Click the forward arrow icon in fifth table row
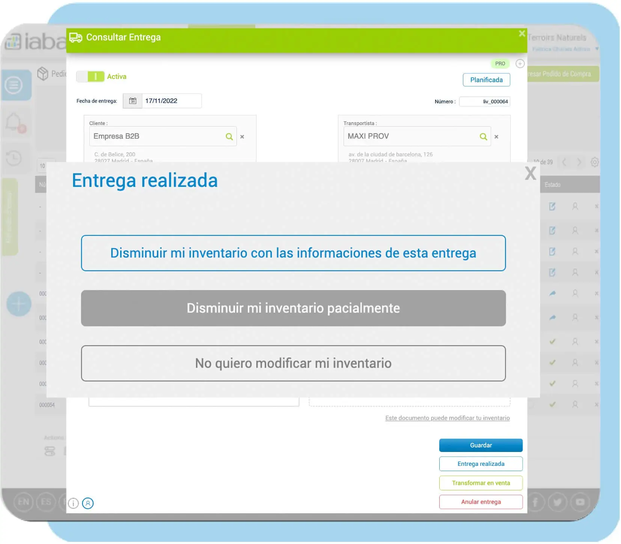This screenshot has height=544, width=621. click(552, 293)
